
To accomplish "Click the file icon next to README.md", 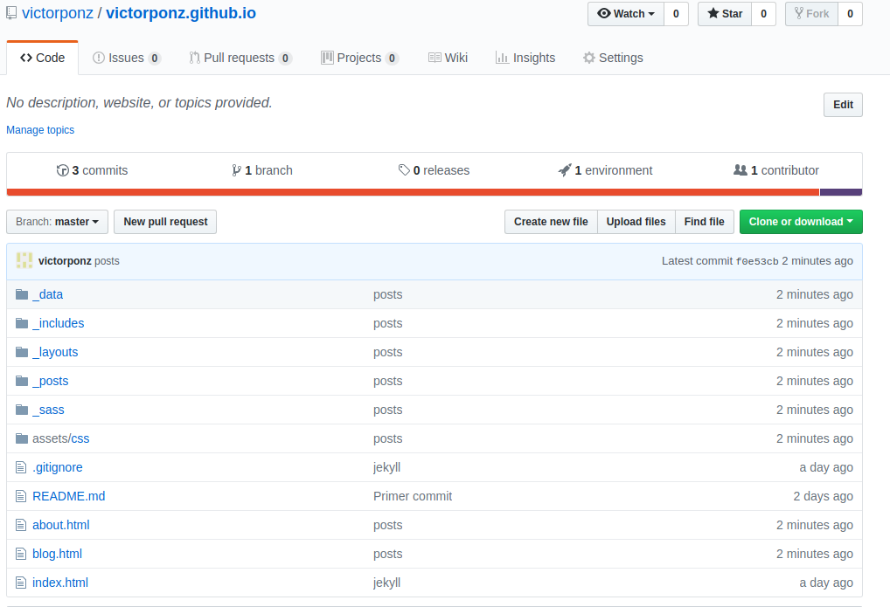I will pyautogui.click(x=21, y=495).
